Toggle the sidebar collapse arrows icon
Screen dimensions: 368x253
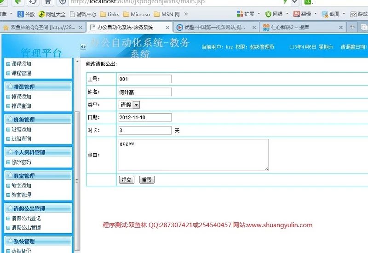pyautogui.click(x=83, y=47)
